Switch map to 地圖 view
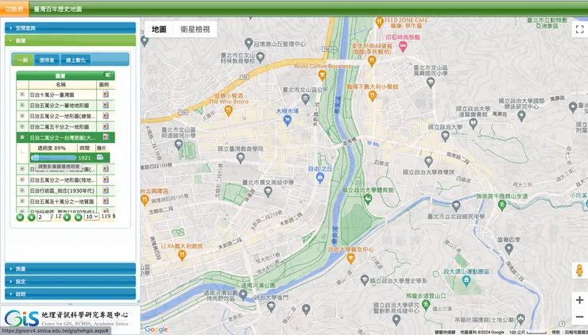Screen dimensions: 588x335 [159, 29]
